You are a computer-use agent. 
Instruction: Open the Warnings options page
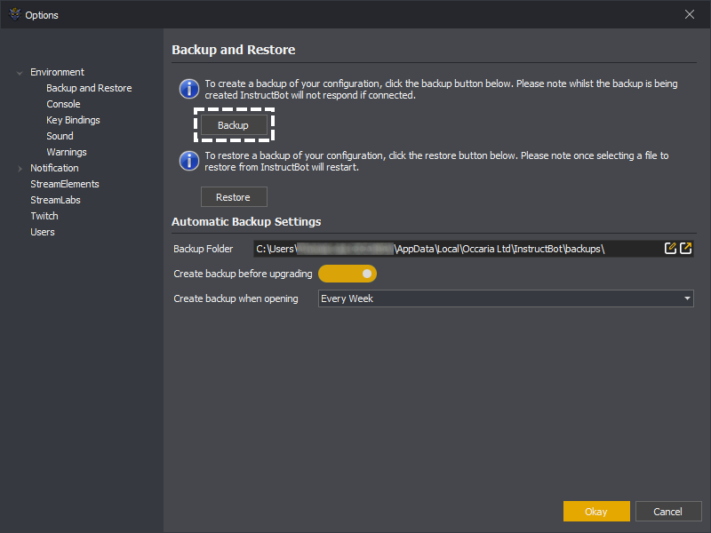click(67, 152)
